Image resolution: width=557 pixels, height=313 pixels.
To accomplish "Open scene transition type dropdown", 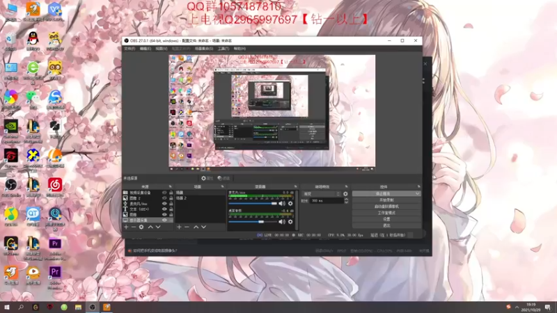I will pos(321,194).
